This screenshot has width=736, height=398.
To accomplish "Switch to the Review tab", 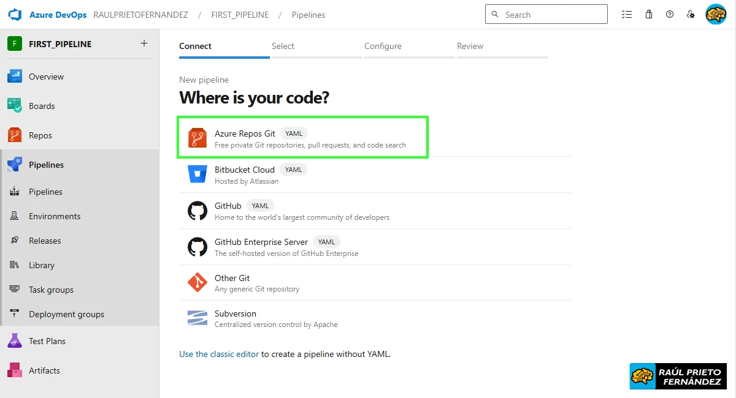I will pos(470,45).
